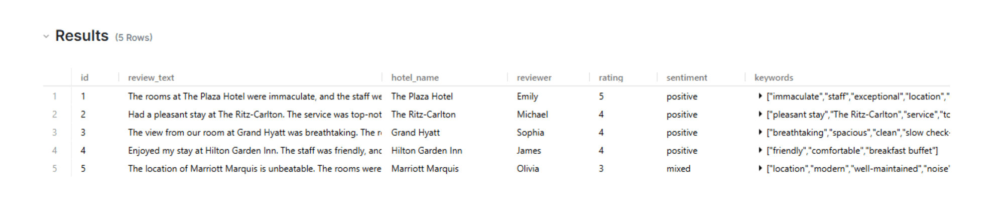Expand the Marriott Marquis keywords disclosure triangle
Image resolution: width=1007 pixels, height=218 pixels.
coord(760,168)
